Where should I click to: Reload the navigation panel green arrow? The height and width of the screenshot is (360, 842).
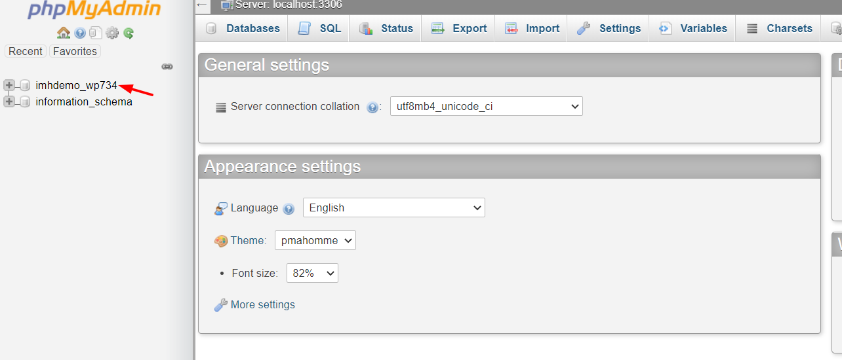coord(129,33)
